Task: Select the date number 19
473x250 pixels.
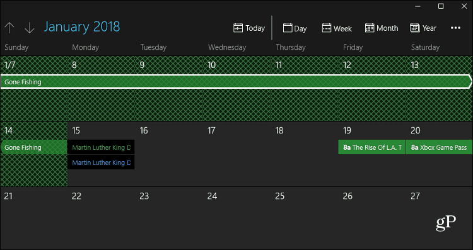Action: point(347,130)
